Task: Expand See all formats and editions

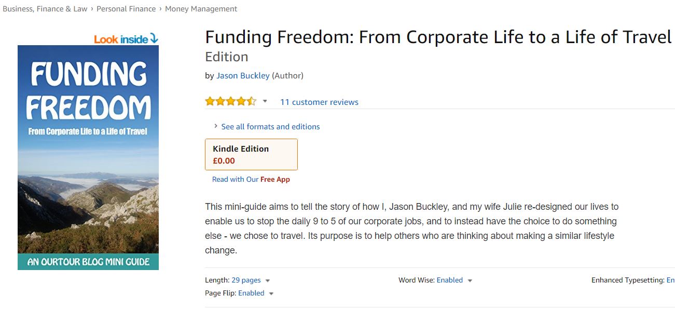Action: point(270,126)
